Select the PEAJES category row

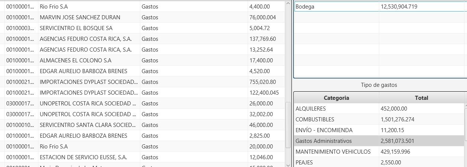click(336, 163)
